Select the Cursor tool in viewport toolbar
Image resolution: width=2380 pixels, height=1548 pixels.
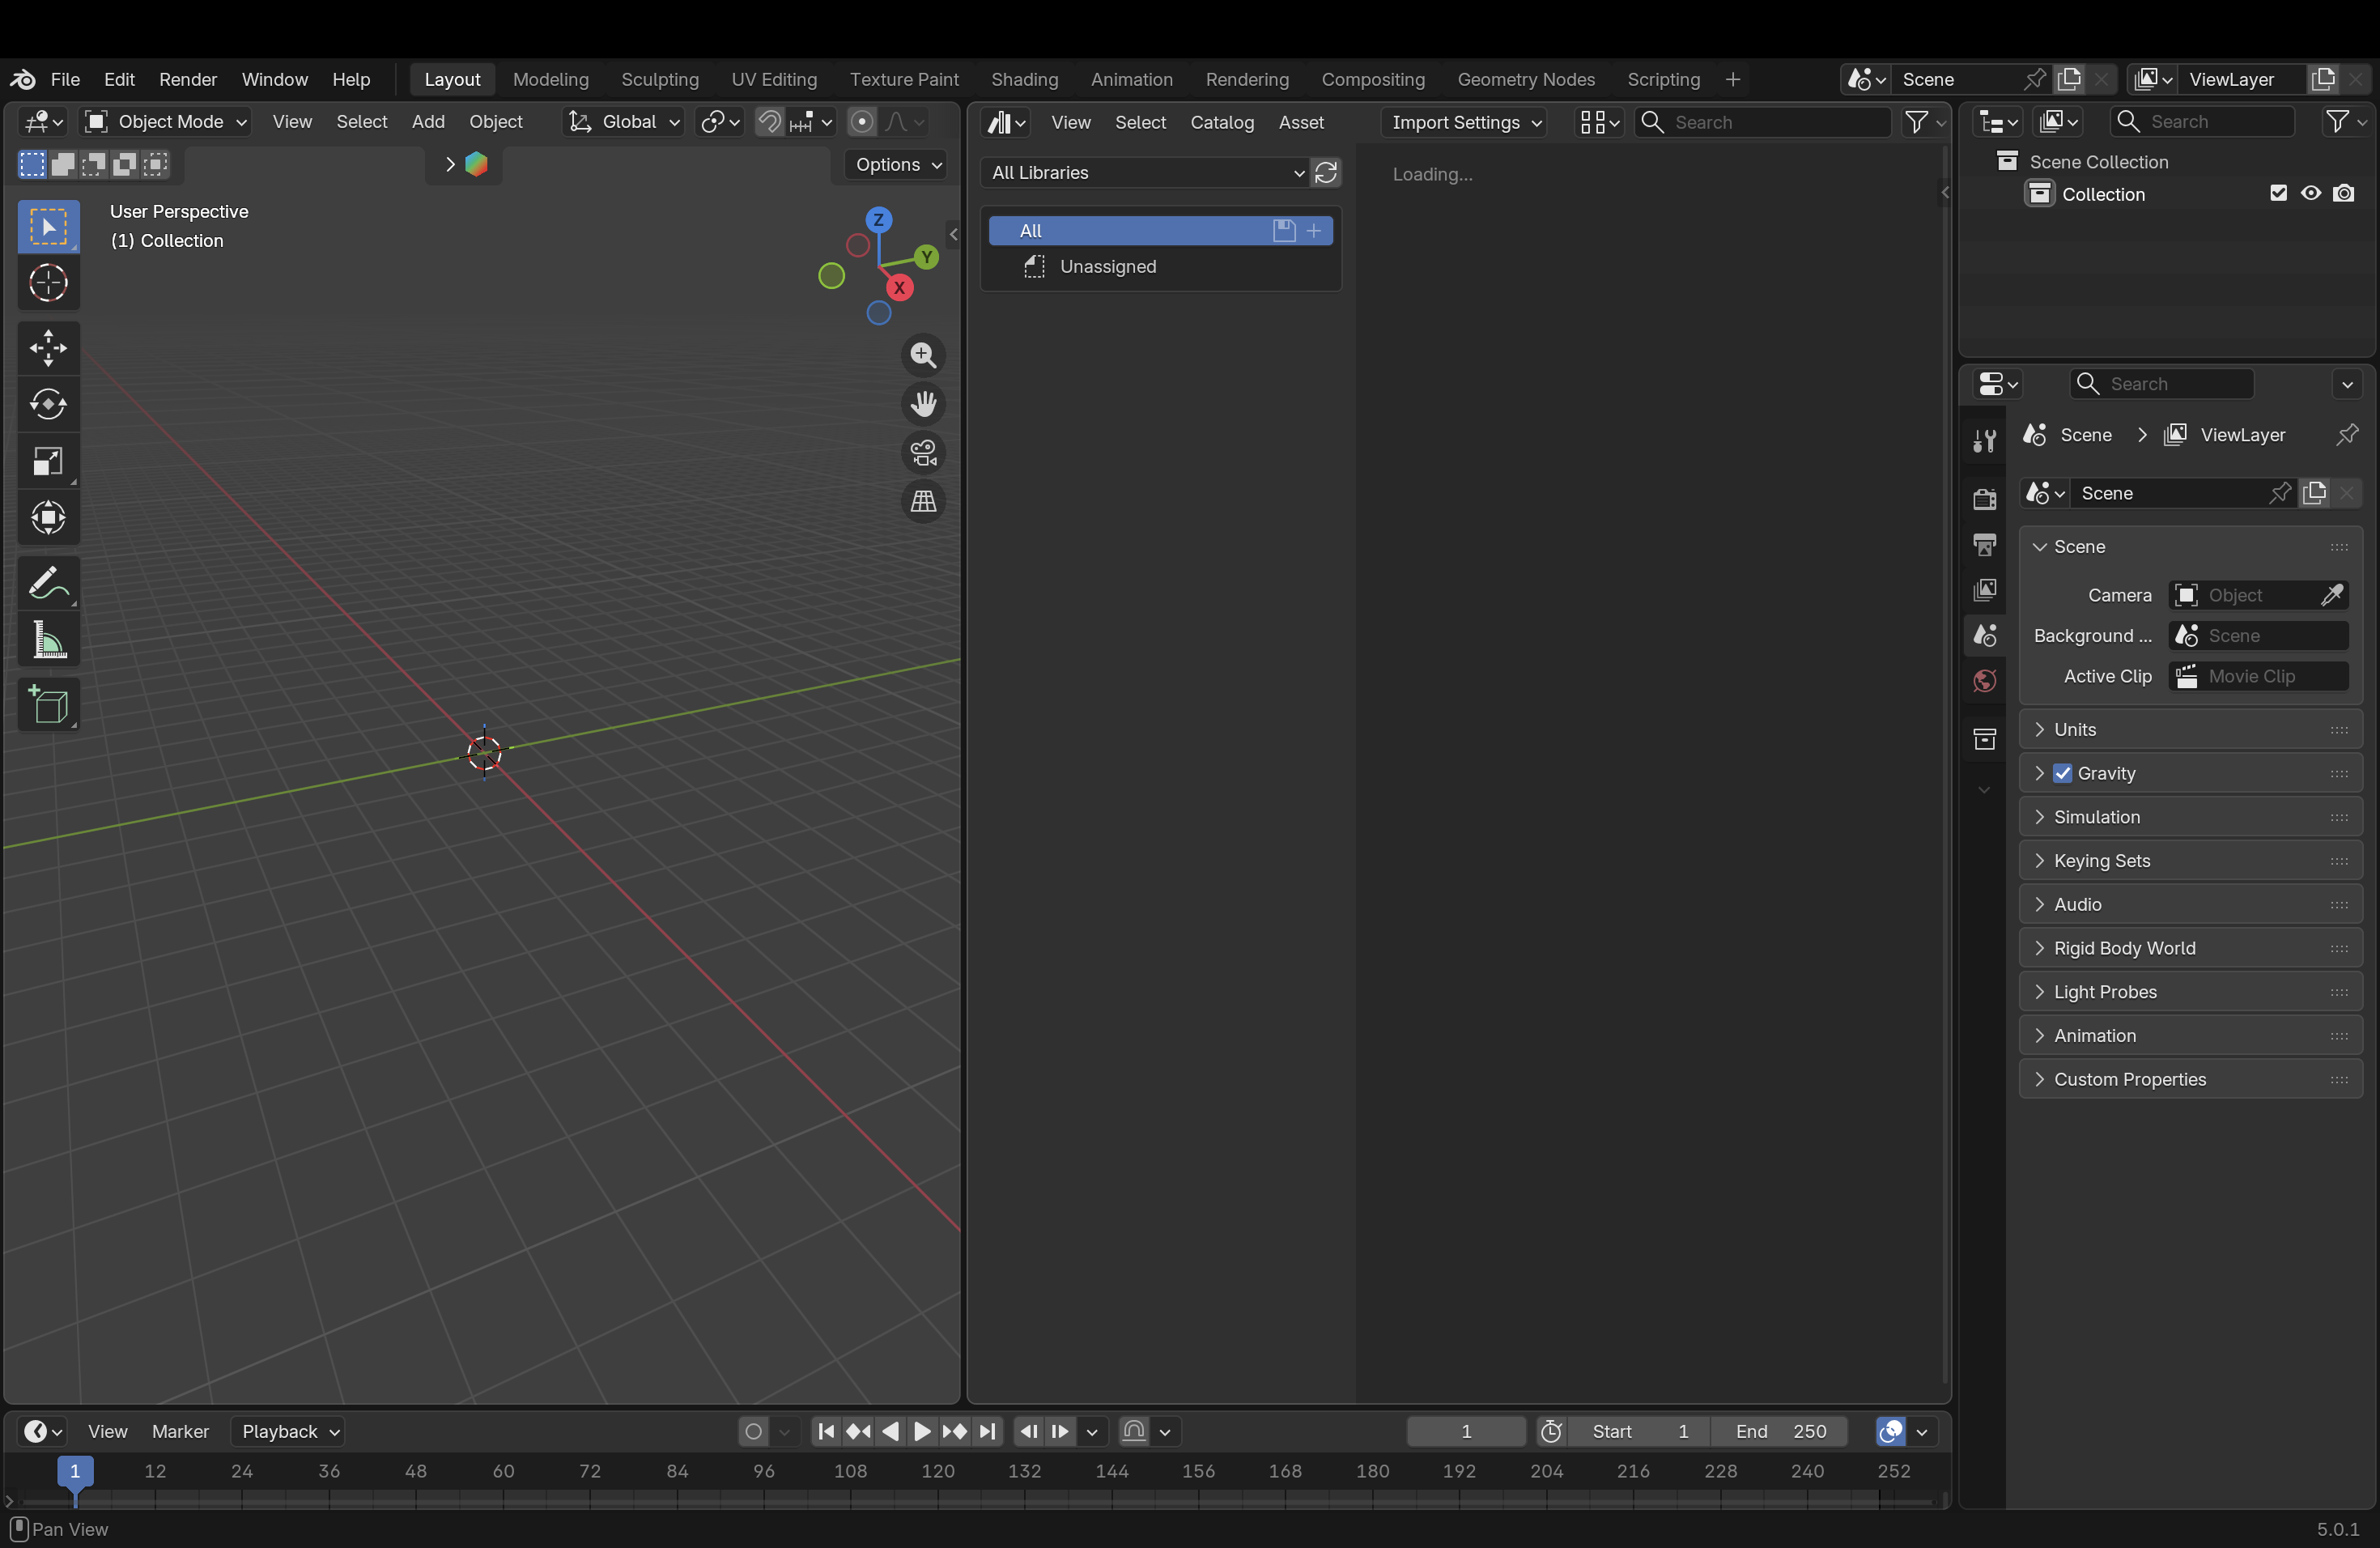pyautogui.click(x=48, y=283)
